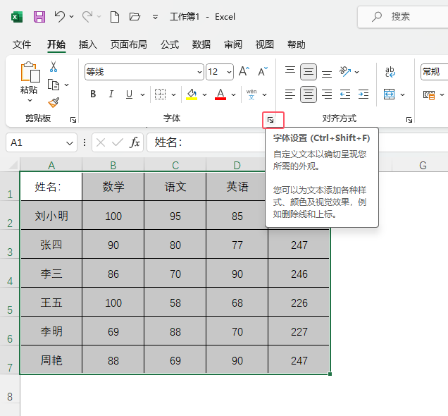Toggle Center horizontal alignment
This screenshot has height=416, width=448.
tap(309, 94)
